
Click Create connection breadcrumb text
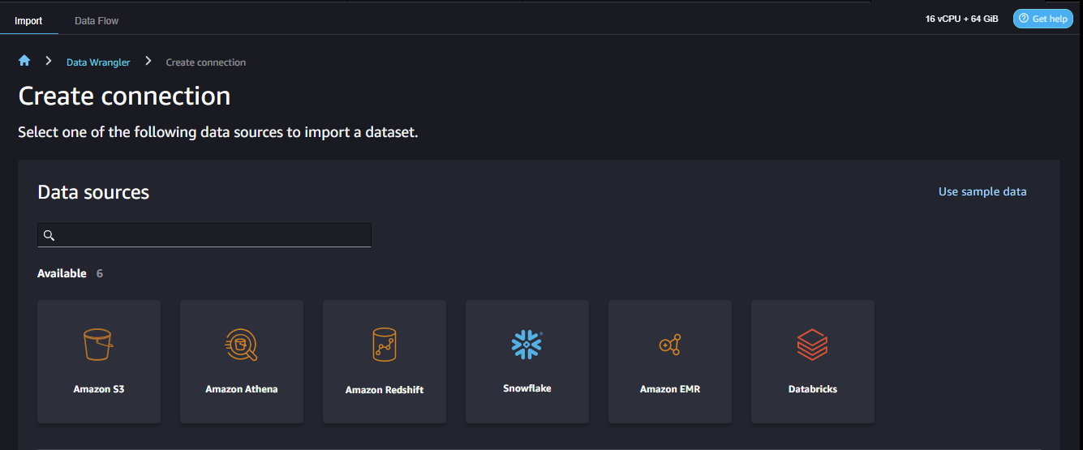pyautogui.click(x=206, y=62)
